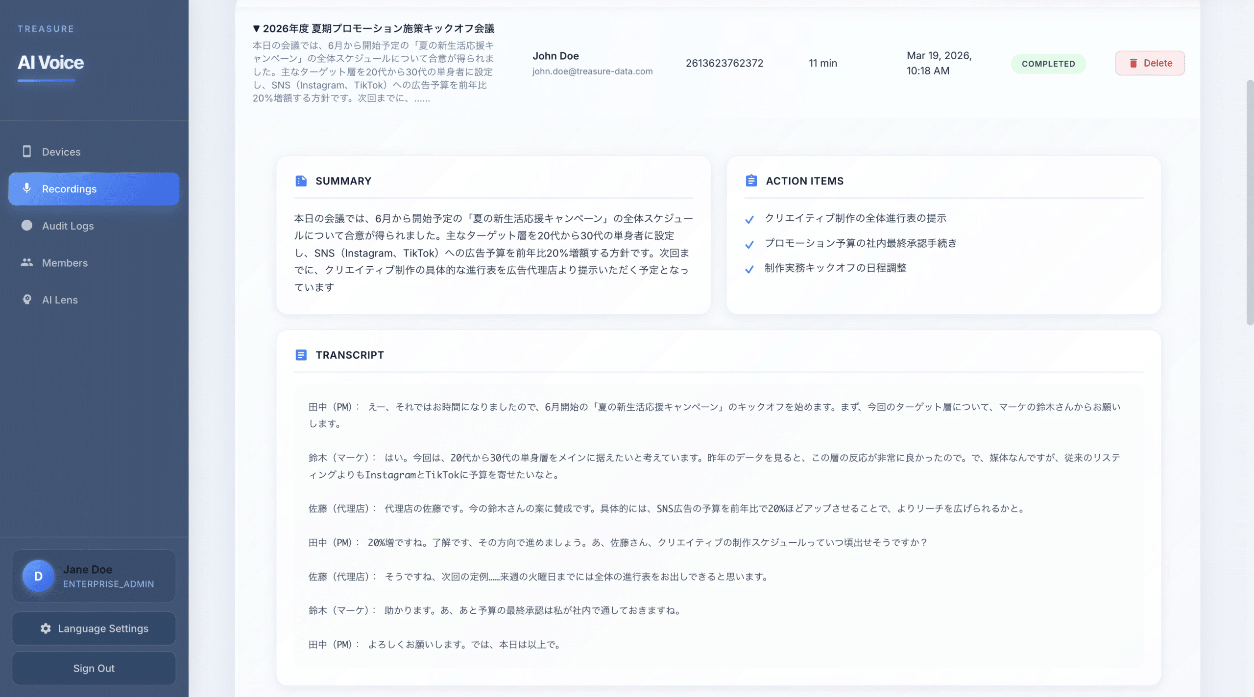Image resolution: width=1254 pixels, height=697 pixels.
Task: Open the Recordings menu item
Action: point(94,188)
